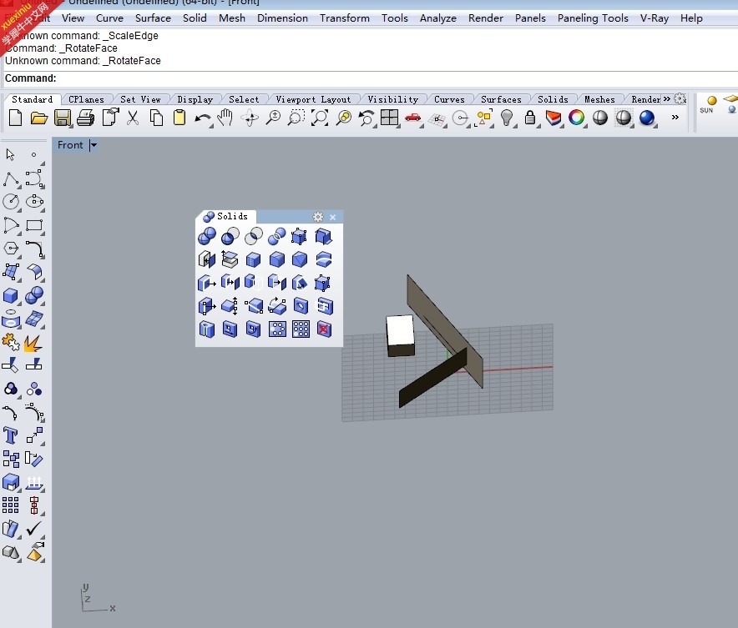Open the Render menu
Image resolution: width=738 pixels, height=628 pixels.
point(485,18)
